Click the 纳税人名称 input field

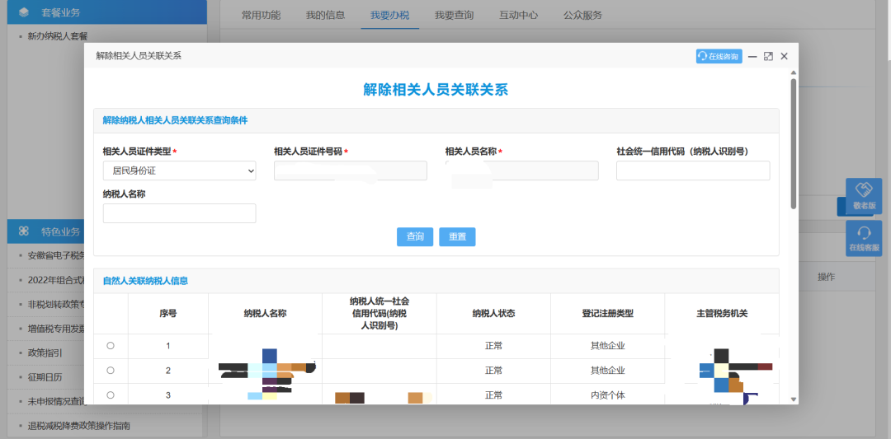(x=179, y=213)
